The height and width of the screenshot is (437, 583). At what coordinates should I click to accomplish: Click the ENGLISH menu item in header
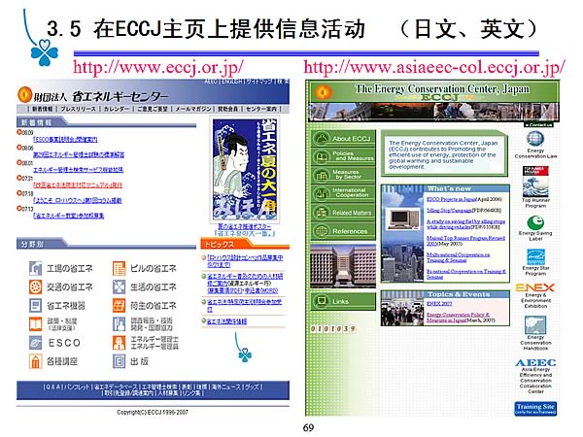tap(232, 81)
